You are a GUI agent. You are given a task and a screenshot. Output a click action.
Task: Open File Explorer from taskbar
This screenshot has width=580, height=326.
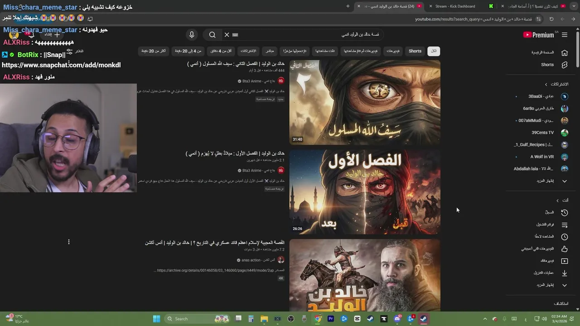(x=264, y=319)
